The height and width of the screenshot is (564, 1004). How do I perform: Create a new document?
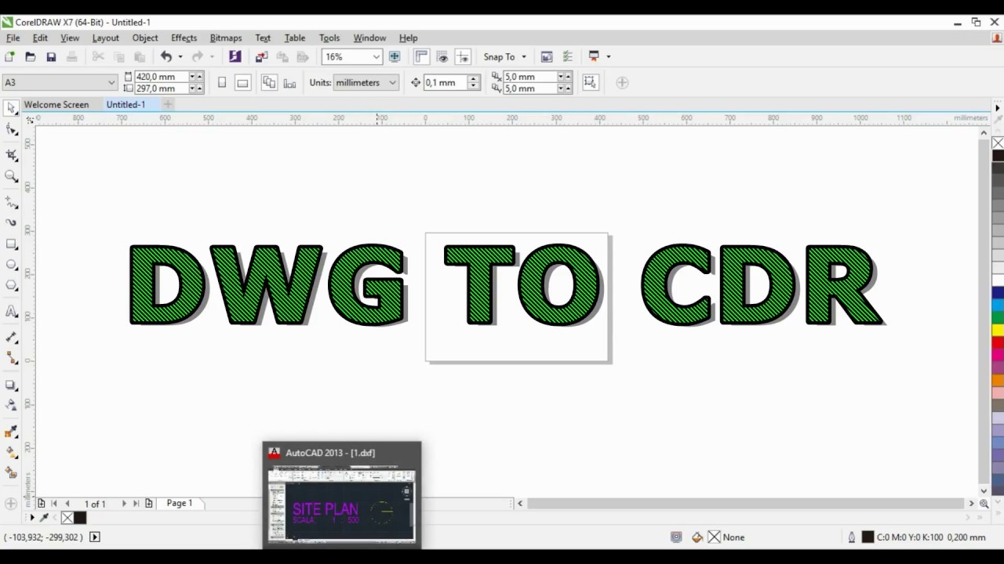coord(9,56)
